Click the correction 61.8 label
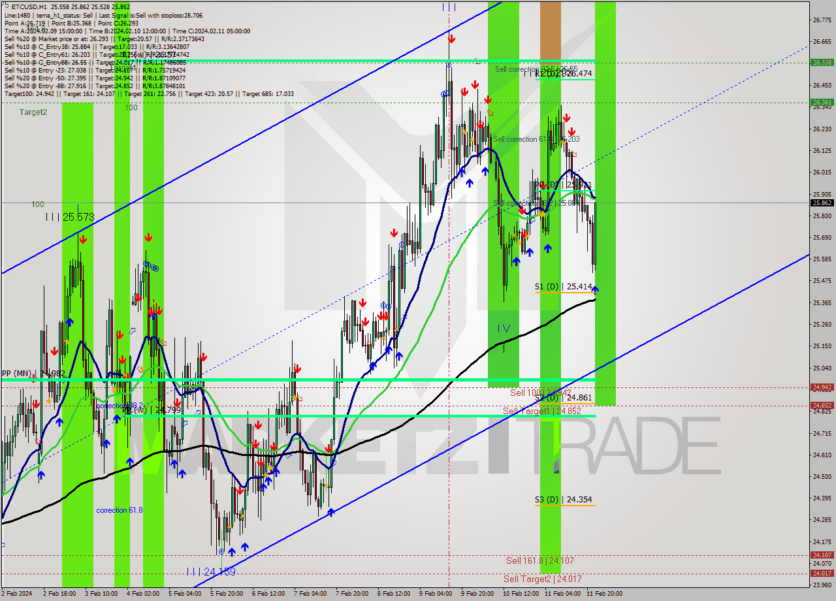 (120, 510)
